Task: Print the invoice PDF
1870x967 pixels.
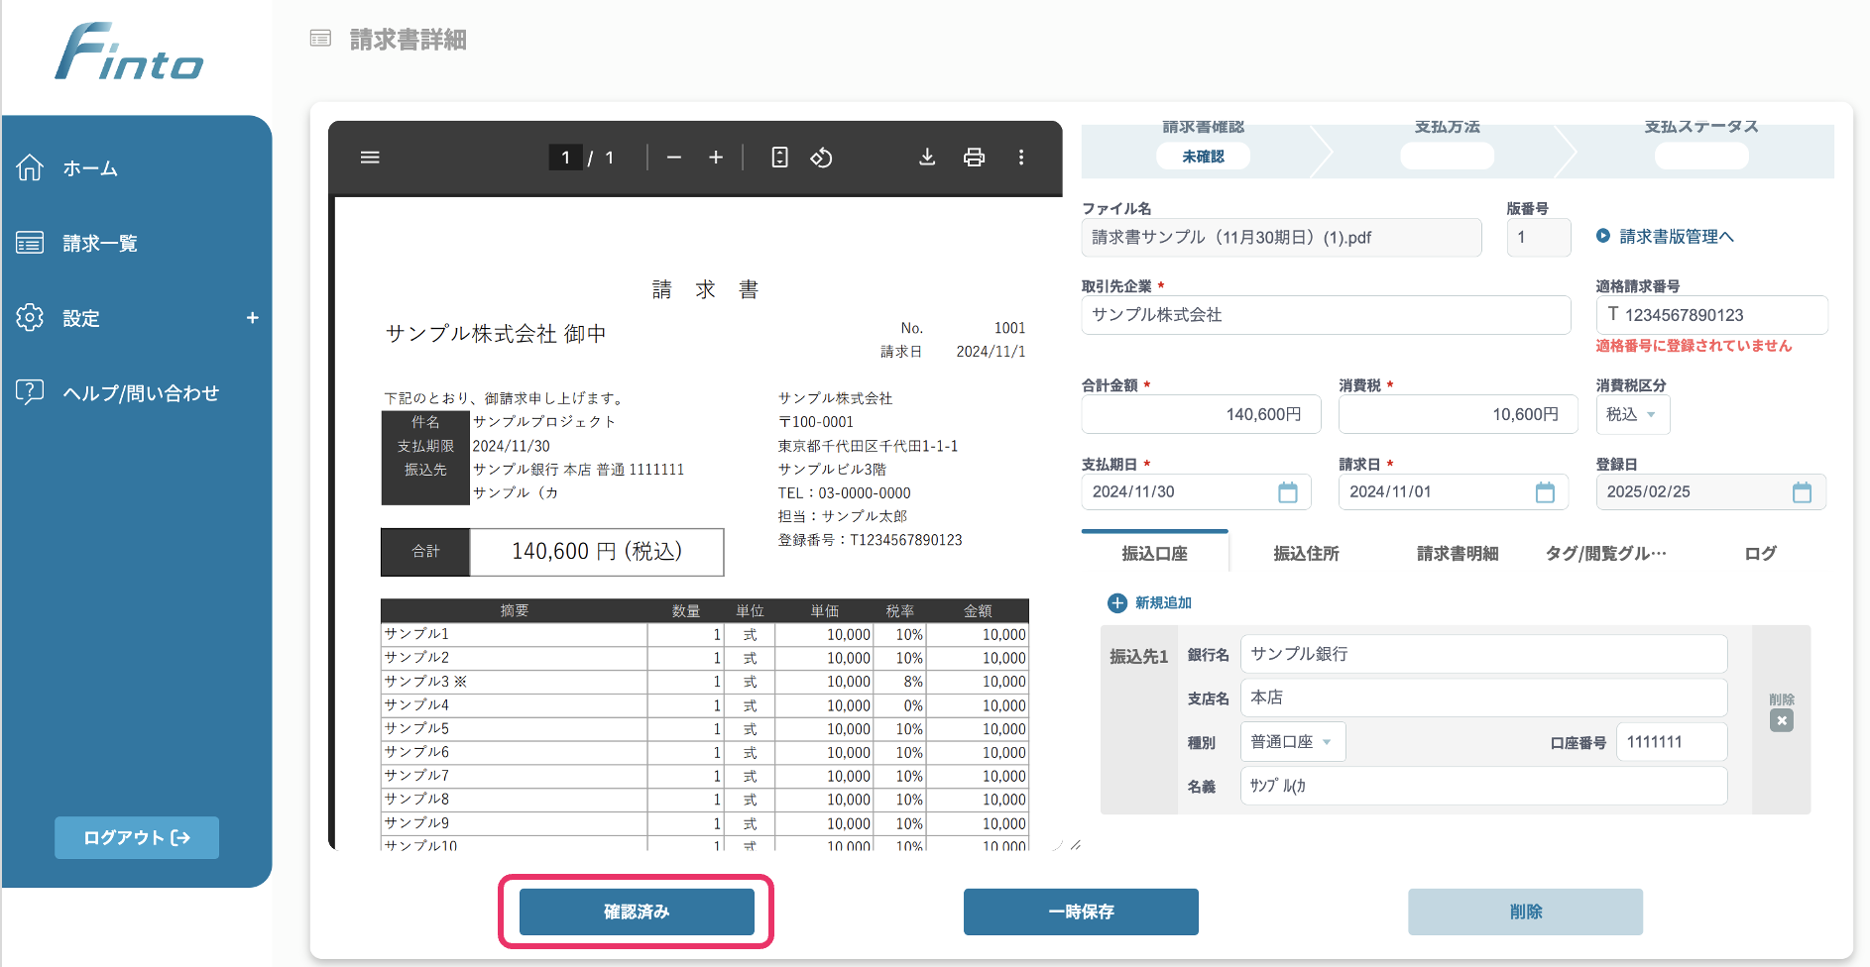Action: [974, 158]
